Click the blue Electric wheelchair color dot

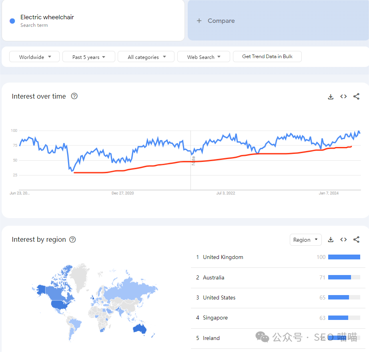tap(12, 21)
